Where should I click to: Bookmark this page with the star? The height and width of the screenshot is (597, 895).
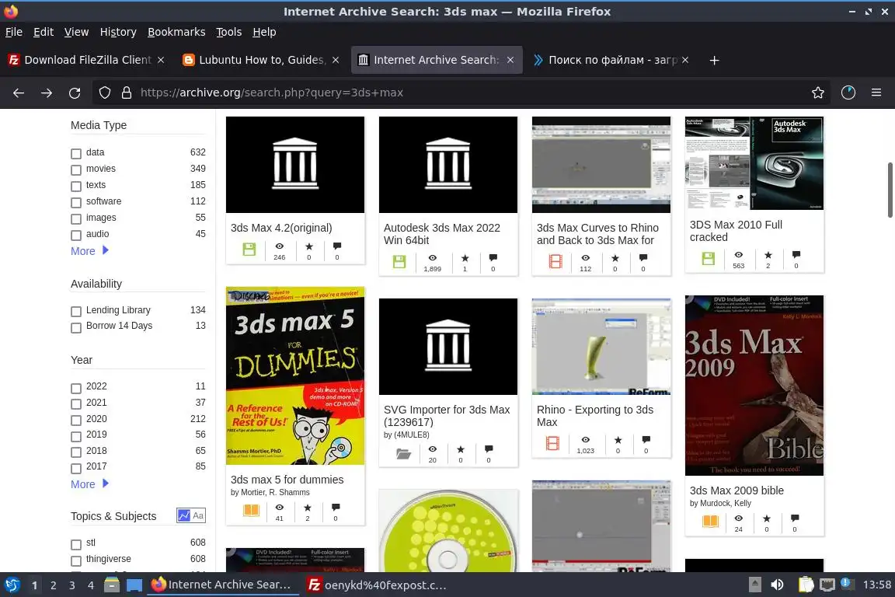(818, 93)
